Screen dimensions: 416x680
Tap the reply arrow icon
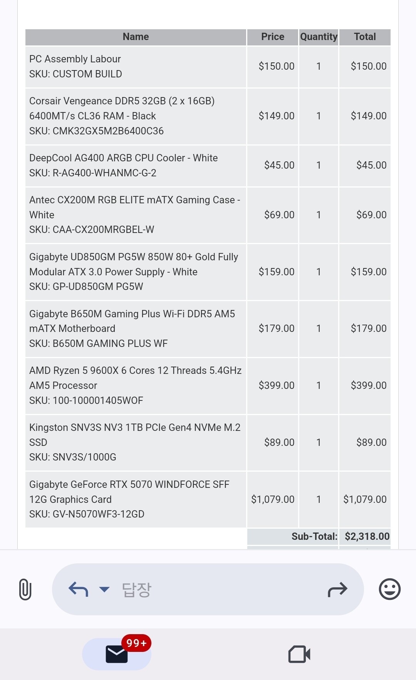[78, 589]
